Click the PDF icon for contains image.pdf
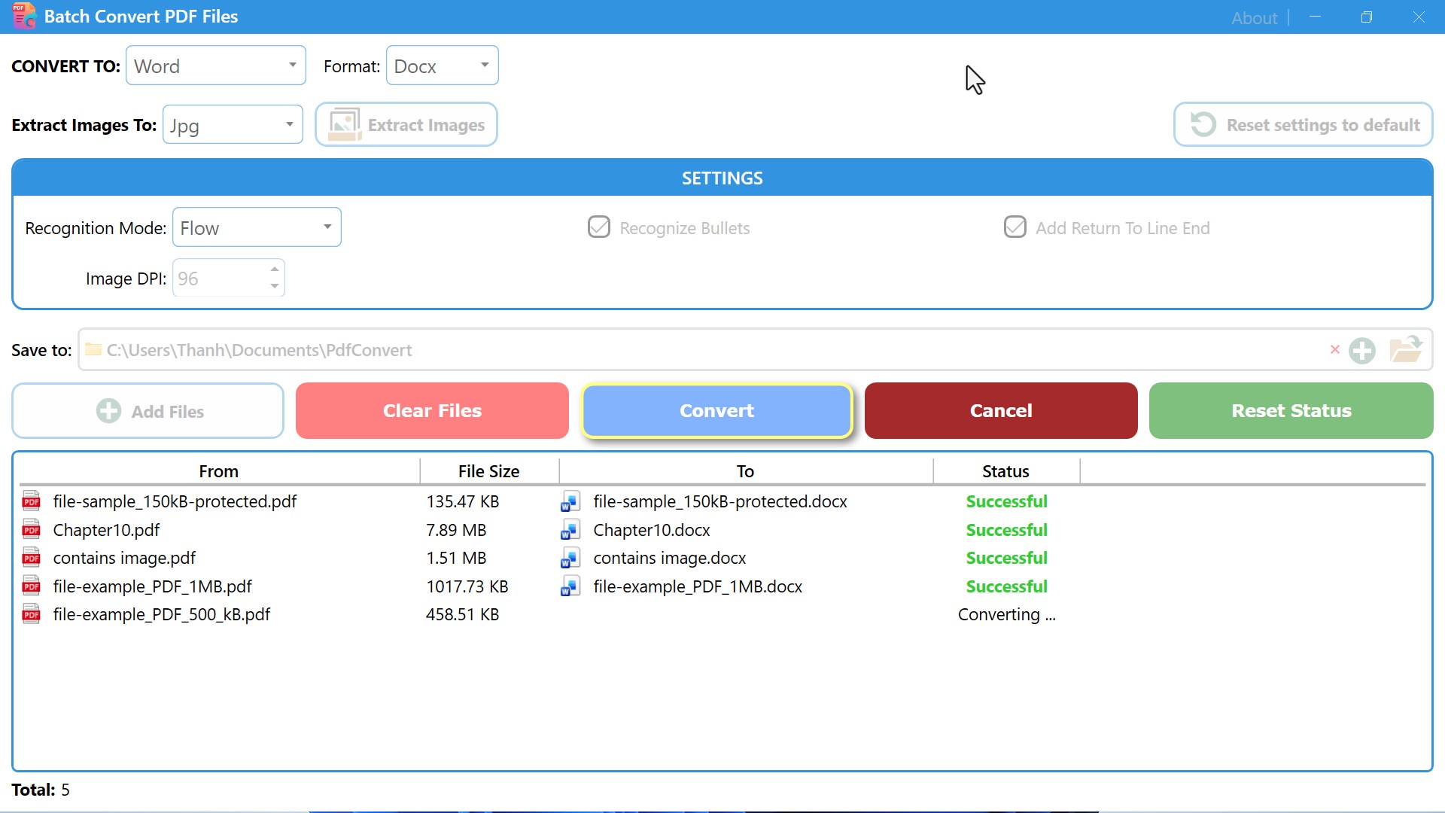Viewport: 1445px width, 813px height. [x=32, y=558]
